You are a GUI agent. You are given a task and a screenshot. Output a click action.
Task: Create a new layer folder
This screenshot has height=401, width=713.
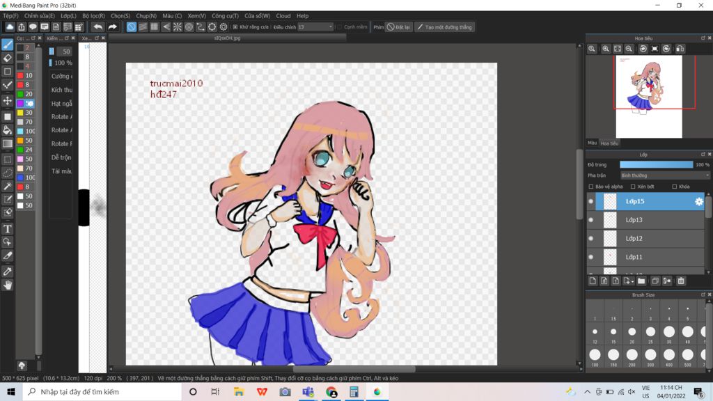pos(641,281)
